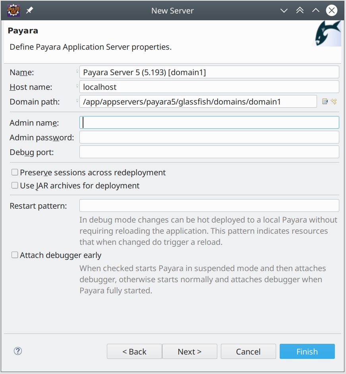Focus the Name field with Payara Server 5

(209, 72)
